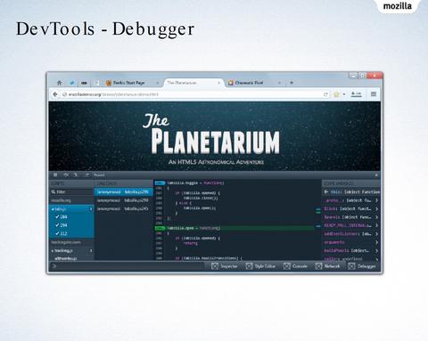This screenshot has height=341, width=428.
Task: Click the home icon in tab strip
Action: (59, 83)
